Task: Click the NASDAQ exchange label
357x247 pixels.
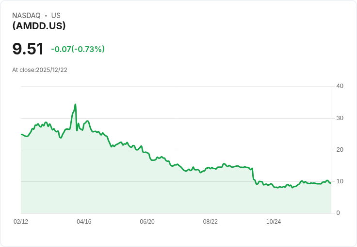Action: [x=26, y=16]
